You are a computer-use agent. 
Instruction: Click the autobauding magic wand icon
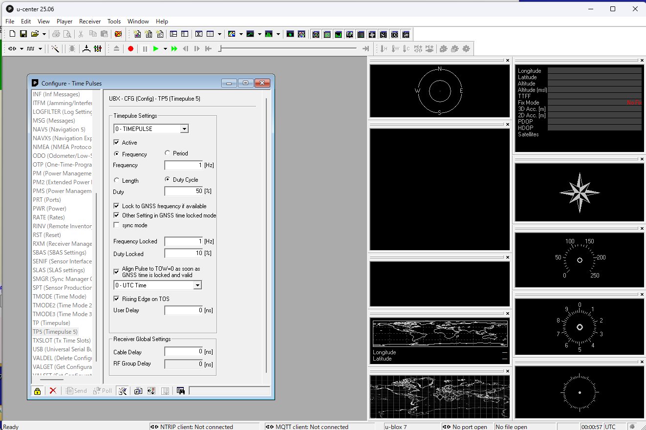coord(55,49)
